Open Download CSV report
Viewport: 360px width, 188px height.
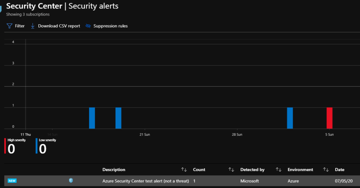coord(59,26)
